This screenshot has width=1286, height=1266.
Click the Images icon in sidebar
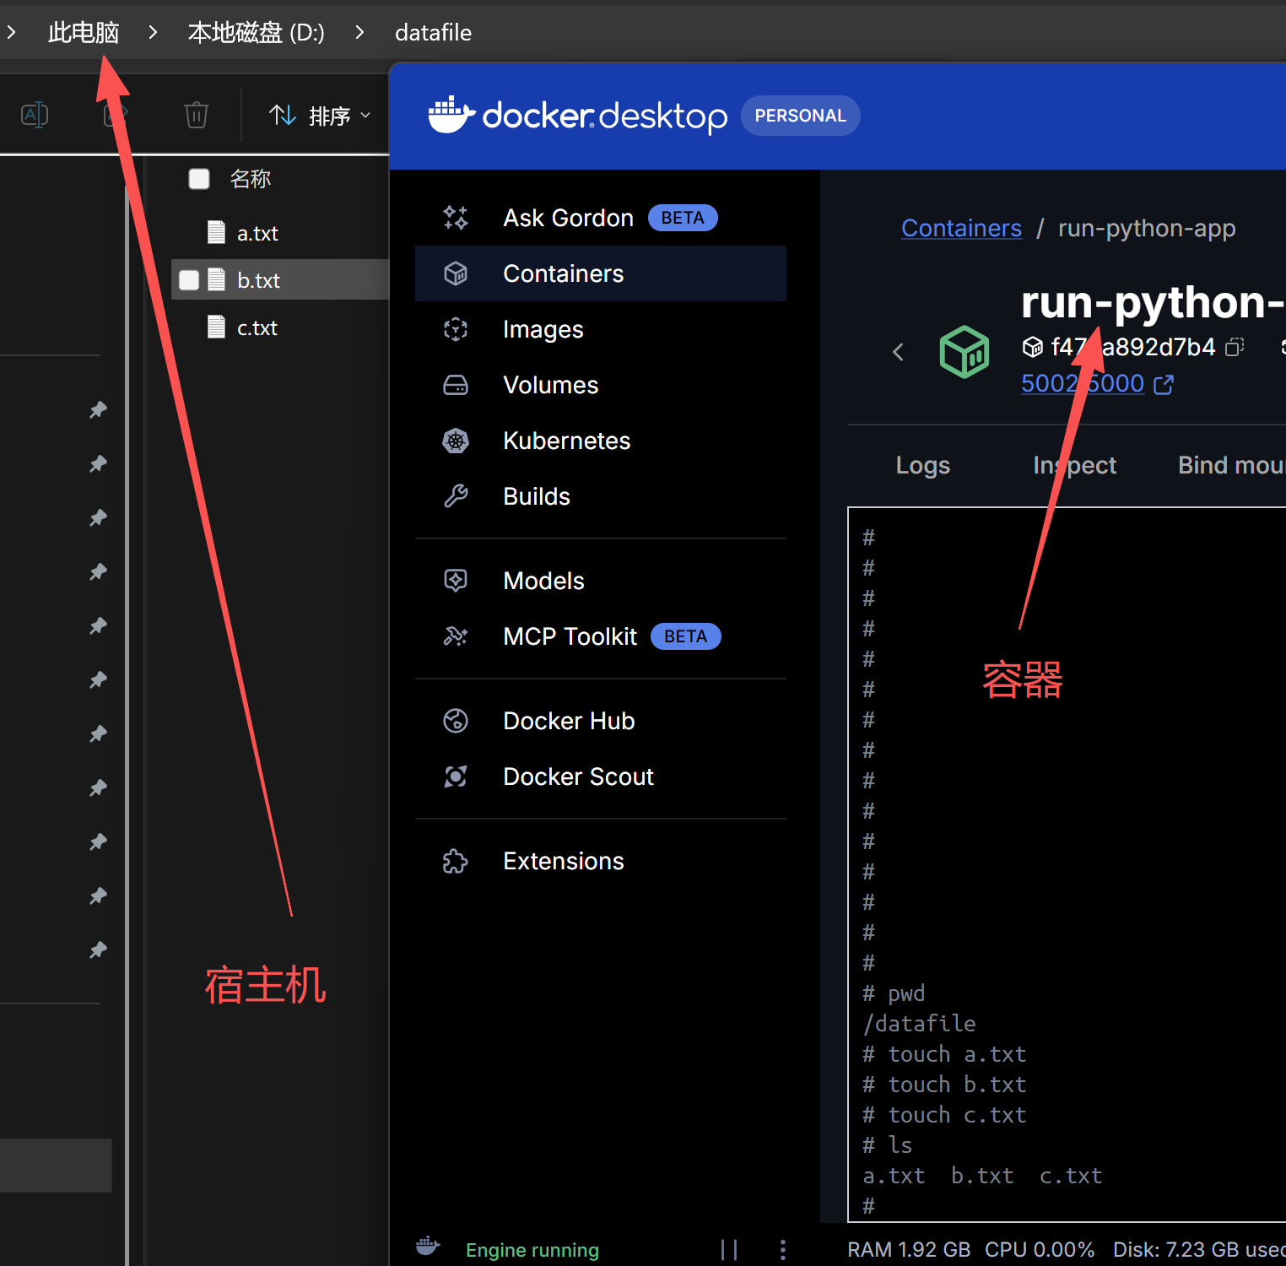point(456,329)
